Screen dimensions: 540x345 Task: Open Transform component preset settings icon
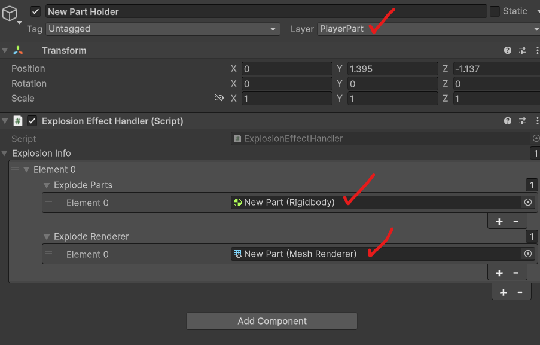pos(523,51)
